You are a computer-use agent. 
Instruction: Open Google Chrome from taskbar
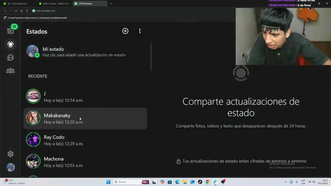pos(208,182)
